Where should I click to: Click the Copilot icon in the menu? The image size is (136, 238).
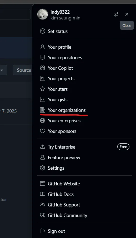[x=43, y=68]
